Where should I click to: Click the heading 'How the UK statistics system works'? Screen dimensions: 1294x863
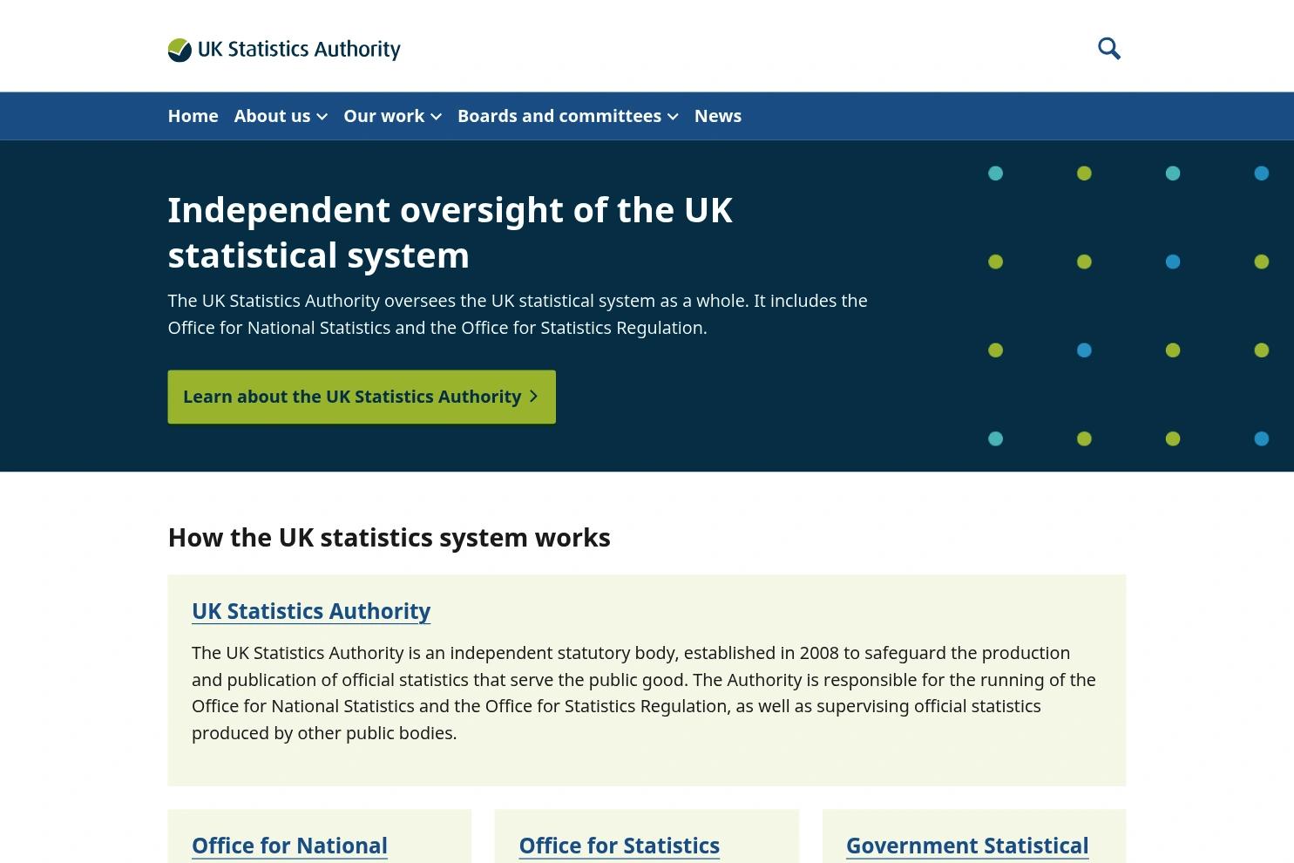pyautogui.click(x=389, y=538)
